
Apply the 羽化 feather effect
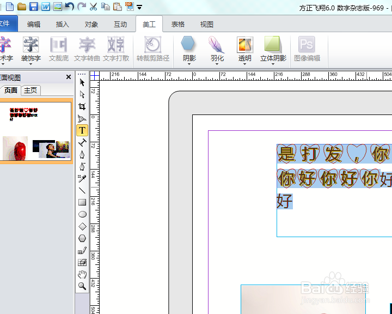tap(217, 49)
